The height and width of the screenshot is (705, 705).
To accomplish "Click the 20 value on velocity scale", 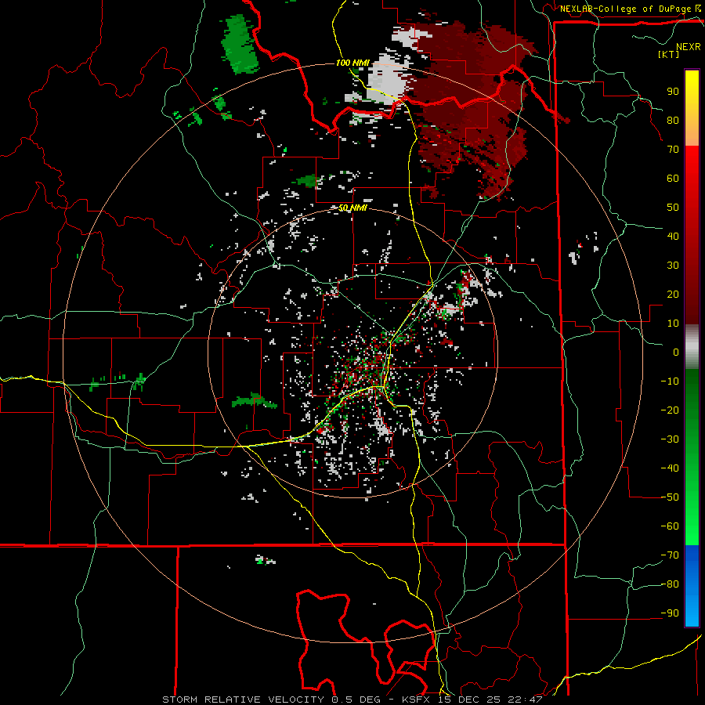I will (x=673, y=295).
